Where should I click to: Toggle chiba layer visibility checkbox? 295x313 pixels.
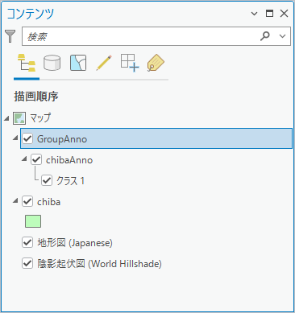(27, 201)
